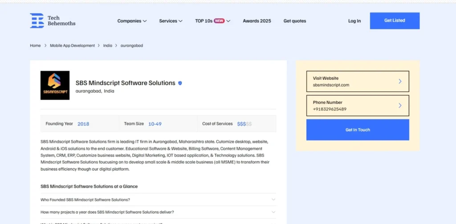Open the Companies dropdown menu
The height and width of the screenshot is (224, 456).
pos(132,21)
